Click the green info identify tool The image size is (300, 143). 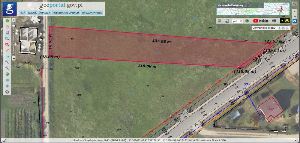7,21
